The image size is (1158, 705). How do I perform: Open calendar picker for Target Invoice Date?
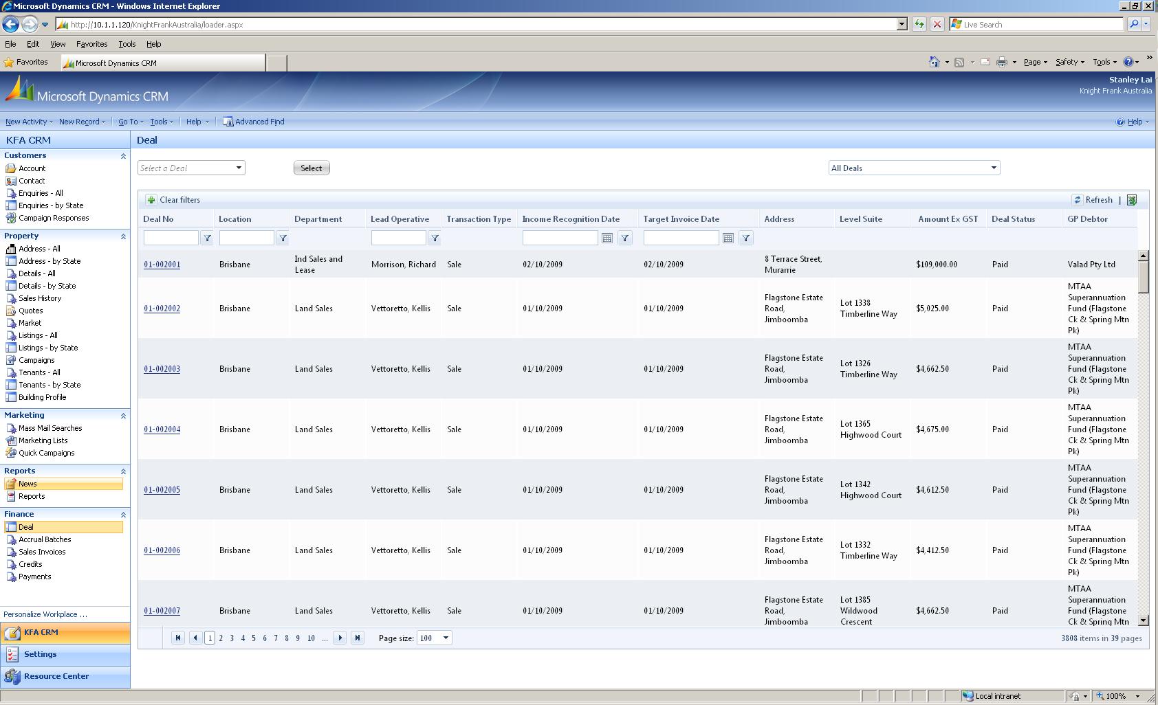(728, 238)
